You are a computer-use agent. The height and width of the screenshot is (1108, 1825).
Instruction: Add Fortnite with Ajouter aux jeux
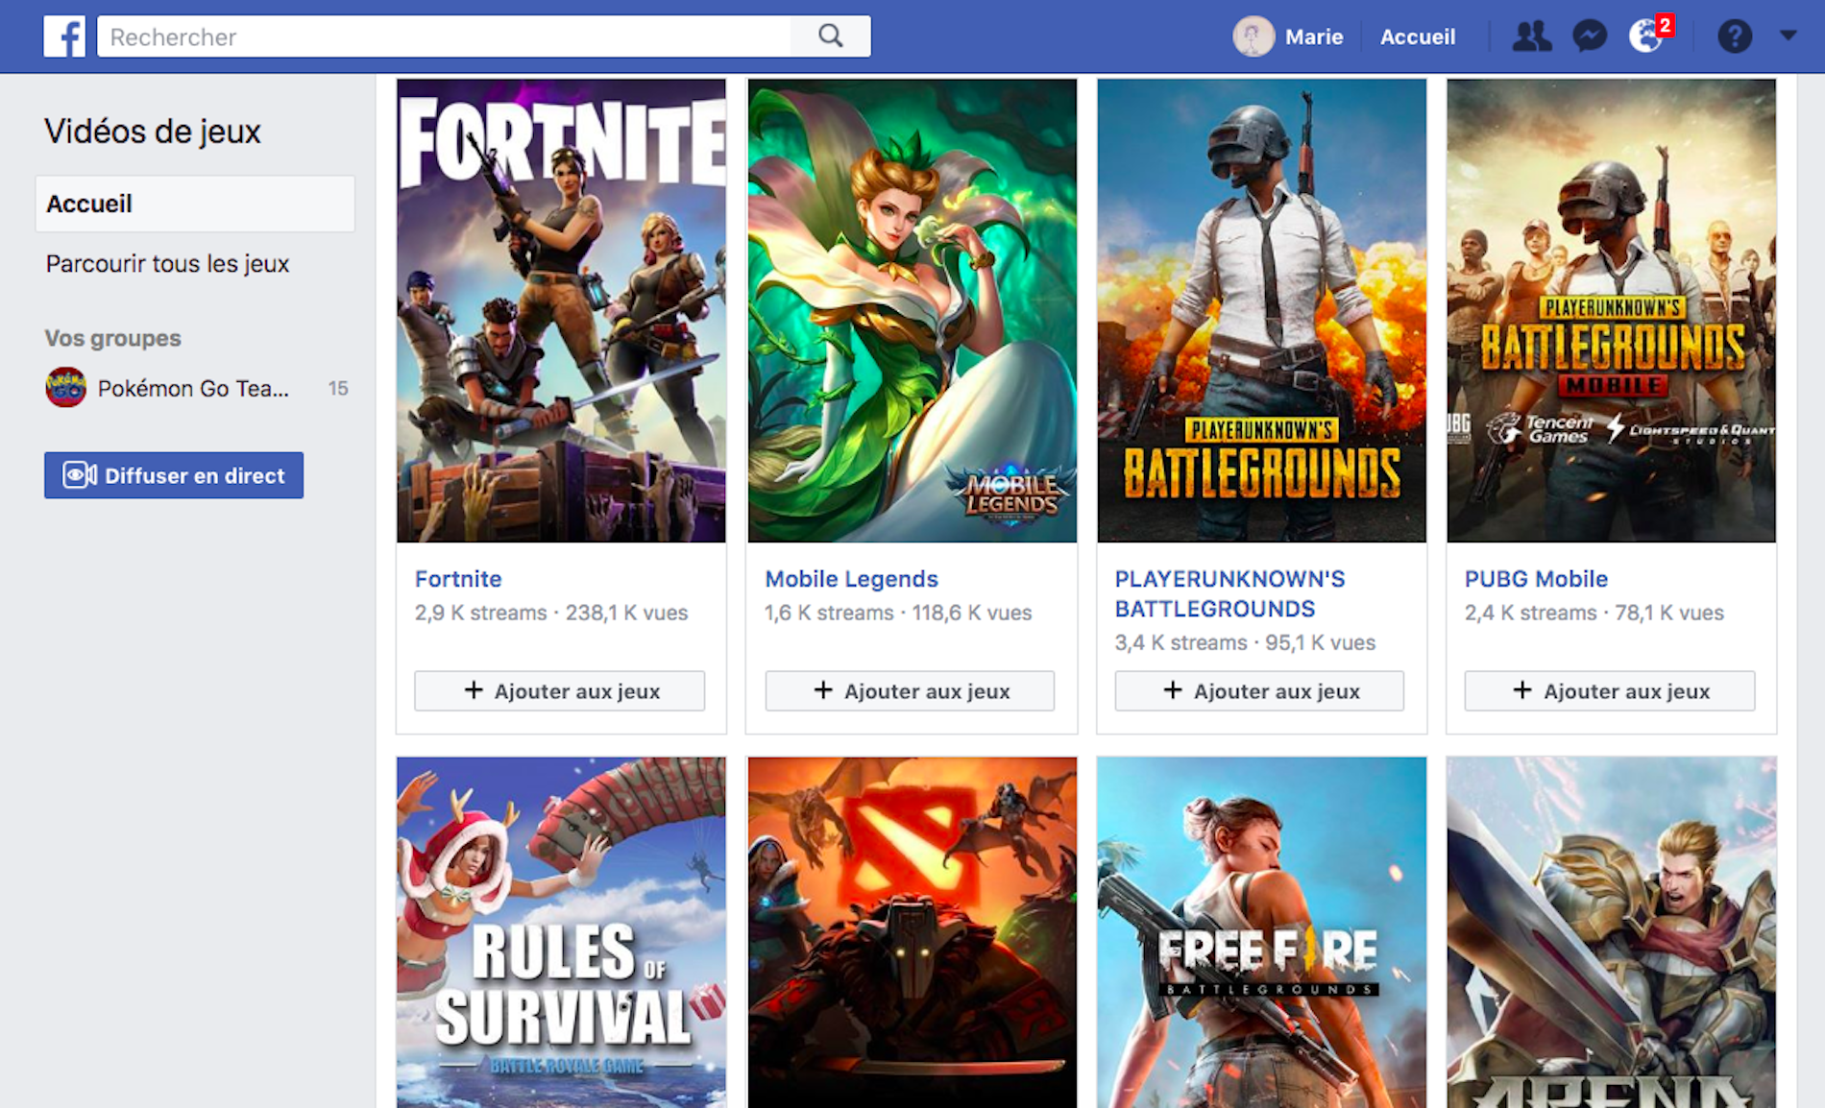560,691
